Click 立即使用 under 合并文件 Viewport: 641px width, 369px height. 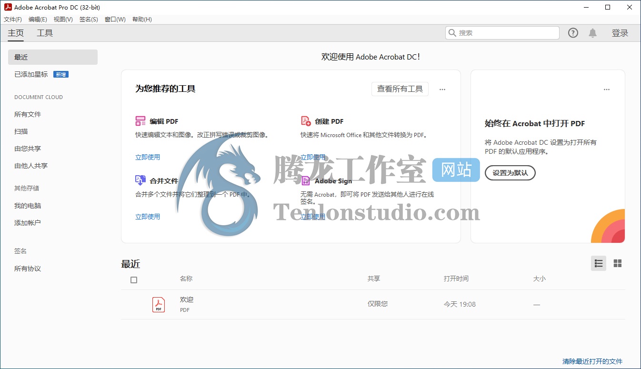(x=148, y=217)
